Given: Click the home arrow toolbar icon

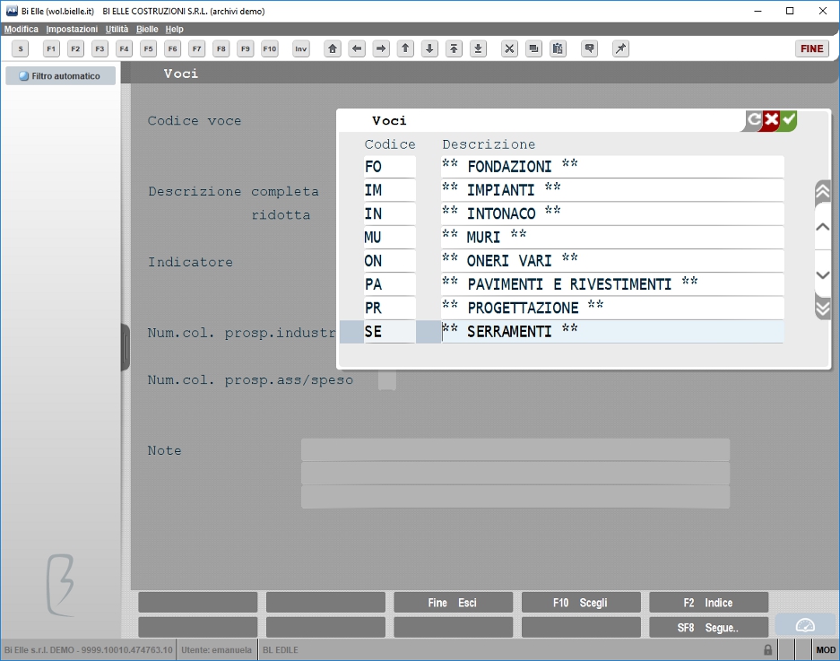Looking at the screenshot, I should tap(333, 48).
